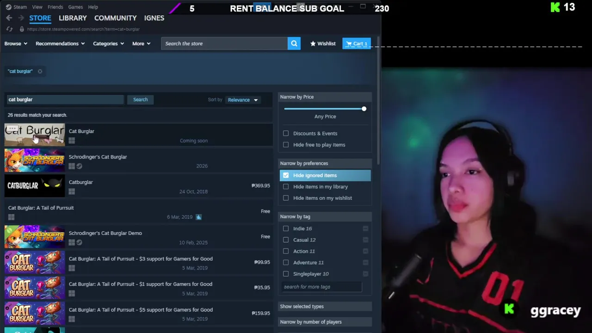Open the Friends menu
The image size is (592, 333).
(x=55, y=7)
